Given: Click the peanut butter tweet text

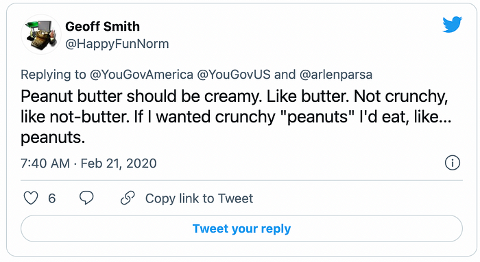Looking at the screenshot, I should coord(236,117).
